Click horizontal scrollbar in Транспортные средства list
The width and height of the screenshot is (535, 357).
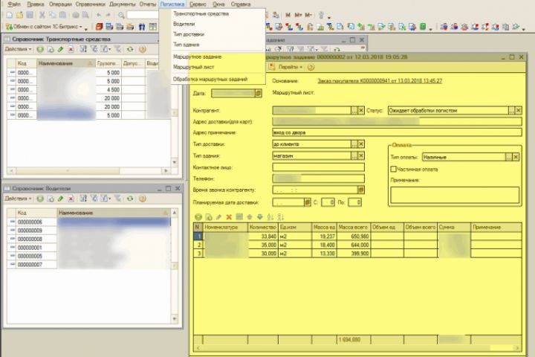click(90, 170)
